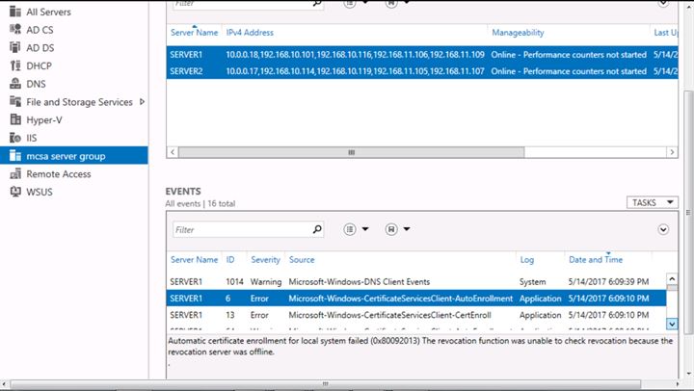The image size is (694, 391).
Task: Select the DHCP role icon
Action: tap(15, 65)
